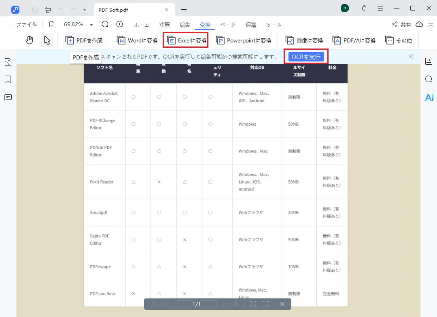Click the 共有 share button
The image size is (437, 317).
pyautogui.click(x=401, y=25)
